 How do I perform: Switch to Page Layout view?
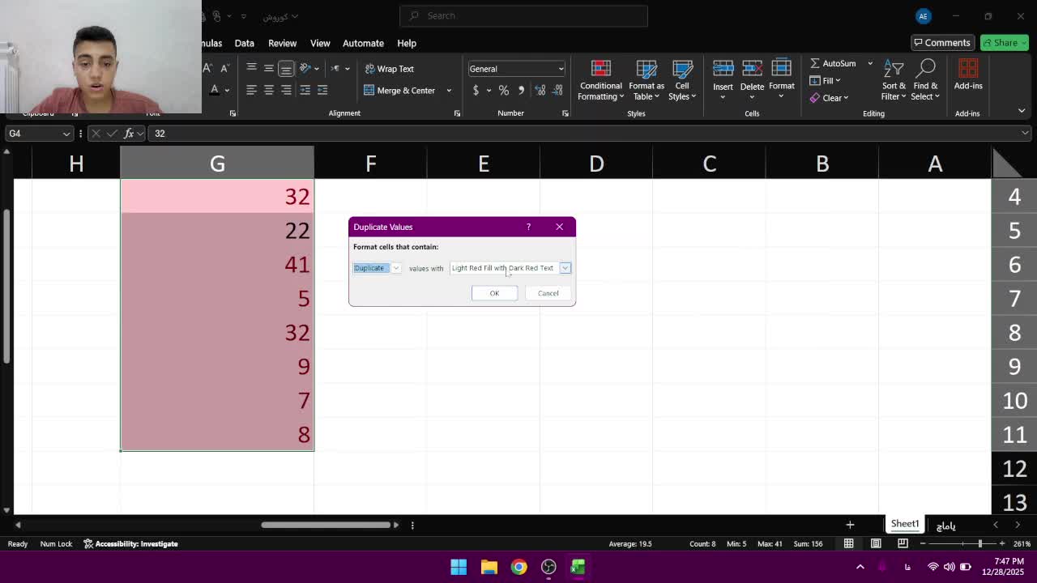coord(876,543)
